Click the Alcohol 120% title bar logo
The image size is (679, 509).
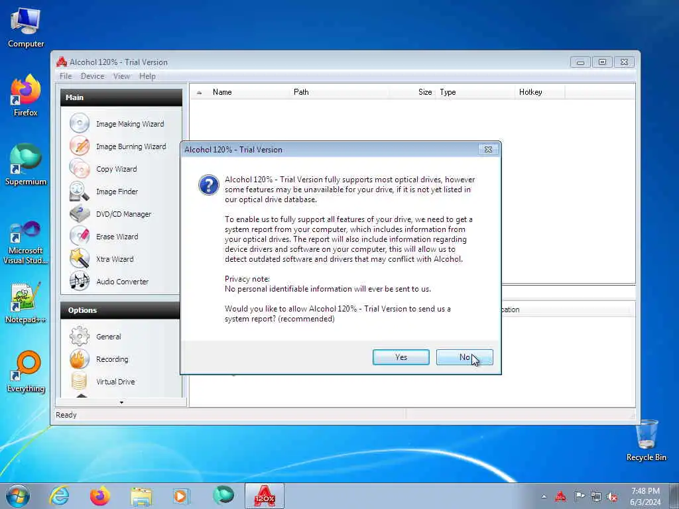pos(62,62)
